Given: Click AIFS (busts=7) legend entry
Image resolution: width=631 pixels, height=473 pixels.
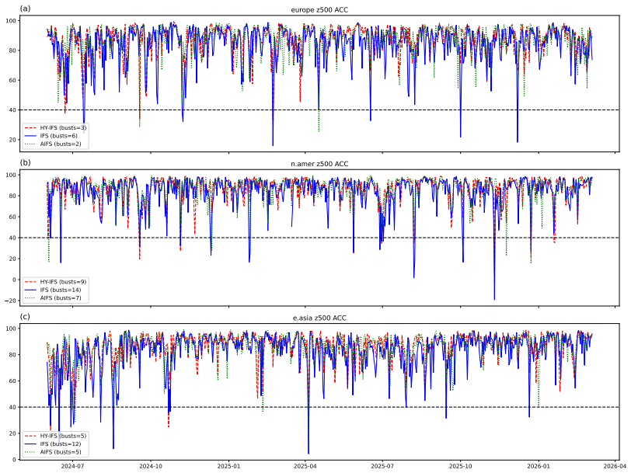Looking at the screenshot, I should (53, 298).
